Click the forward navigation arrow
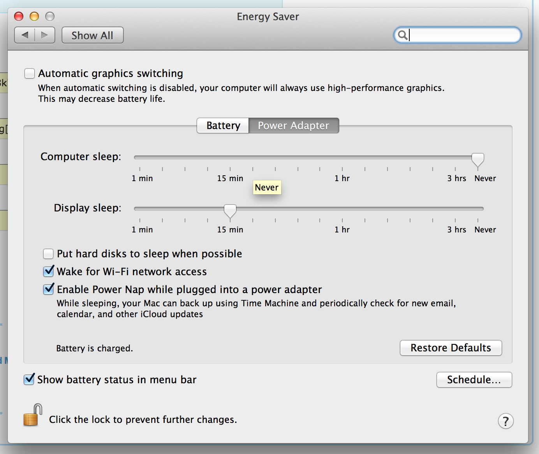Screen dimensions: 539x454 click(x=45, y=35)
